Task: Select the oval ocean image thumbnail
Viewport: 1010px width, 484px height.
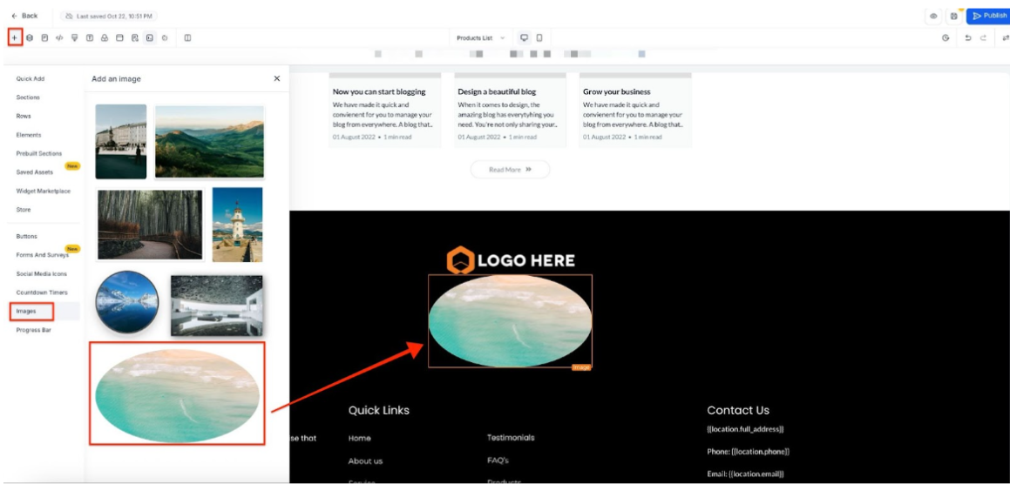Action: [177, 394]
